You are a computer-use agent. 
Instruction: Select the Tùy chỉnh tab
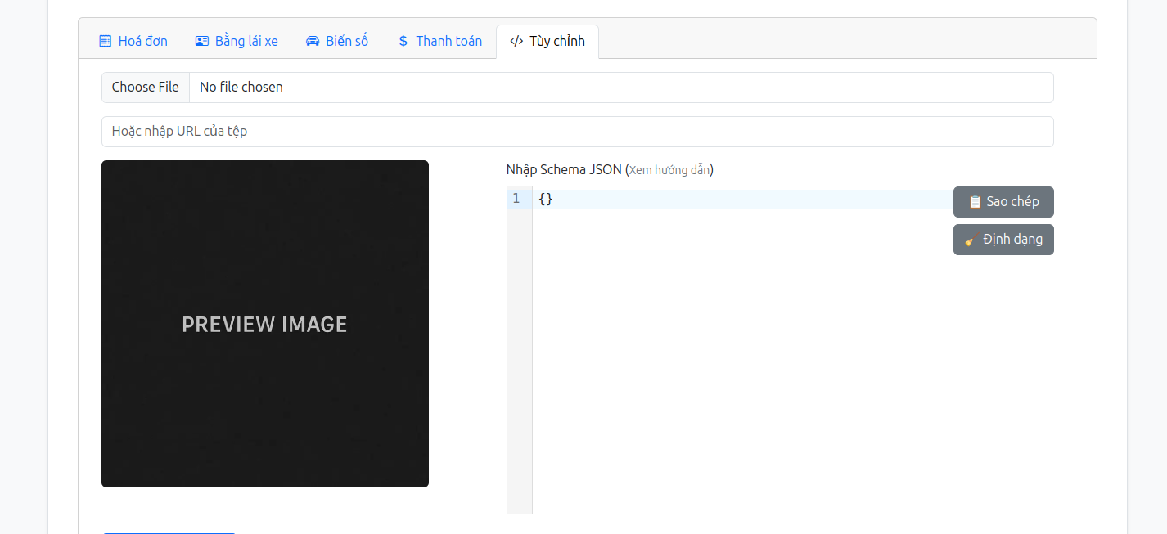547,41
